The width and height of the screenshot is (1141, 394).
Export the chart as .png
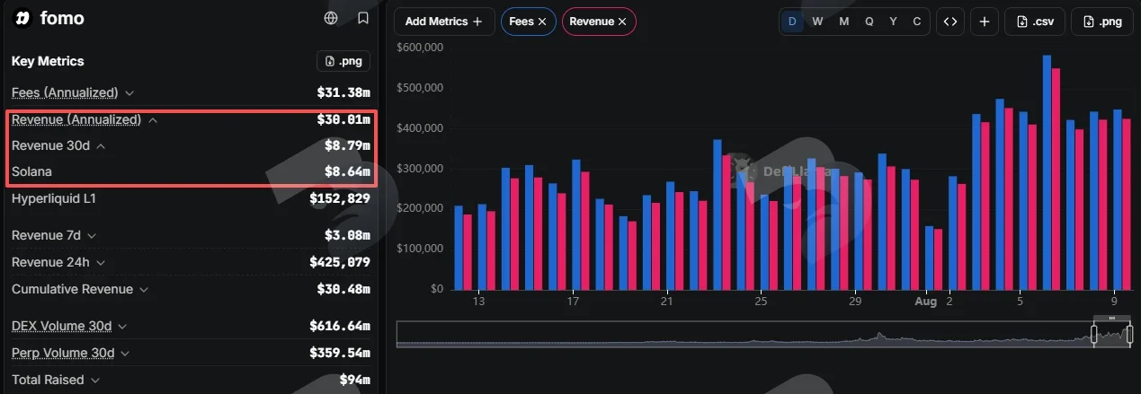coord(1101,22)
